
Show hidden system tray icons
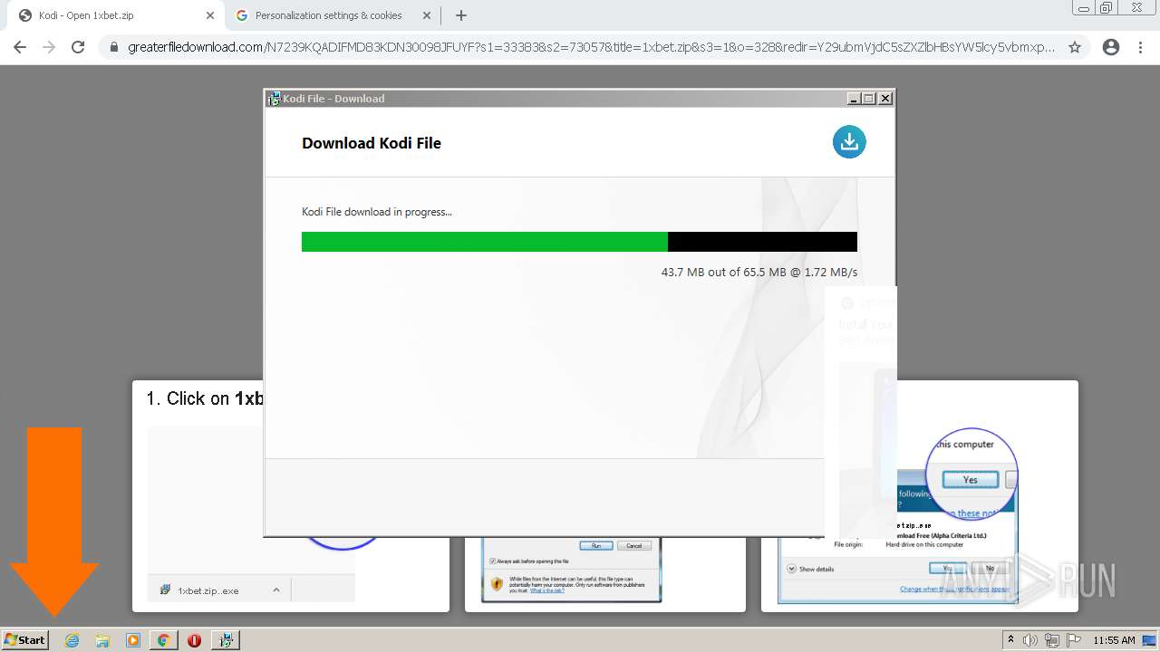(x=1011, y=639)
